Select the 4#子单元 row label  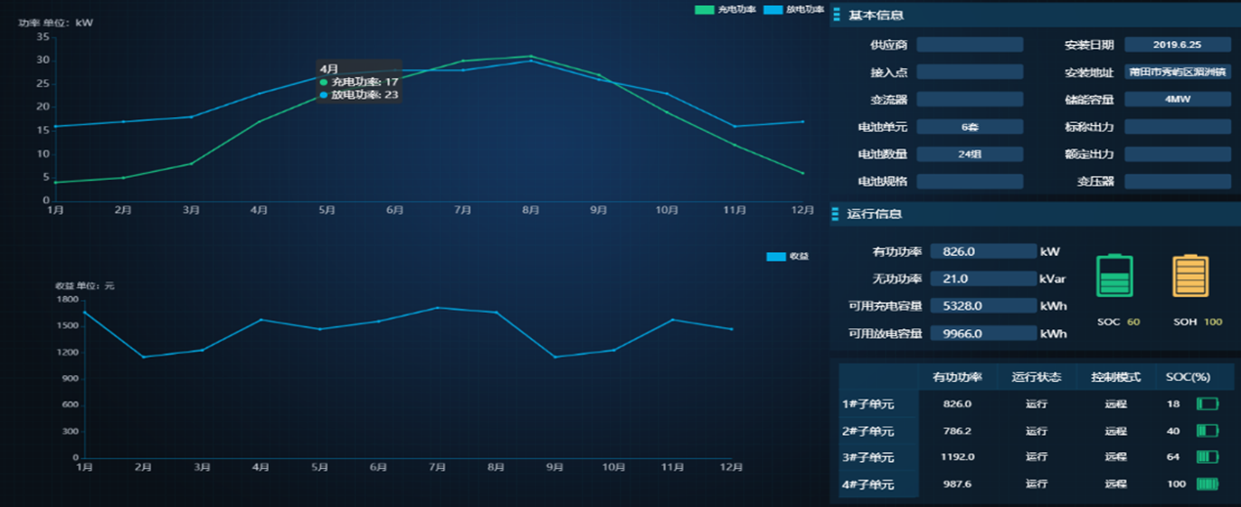[867, 485]
